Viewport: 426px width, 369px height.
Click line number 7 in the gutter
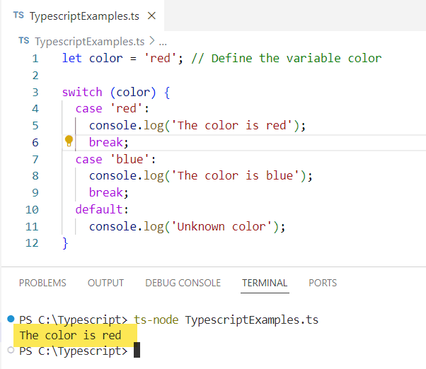click(x=35, y=160)
